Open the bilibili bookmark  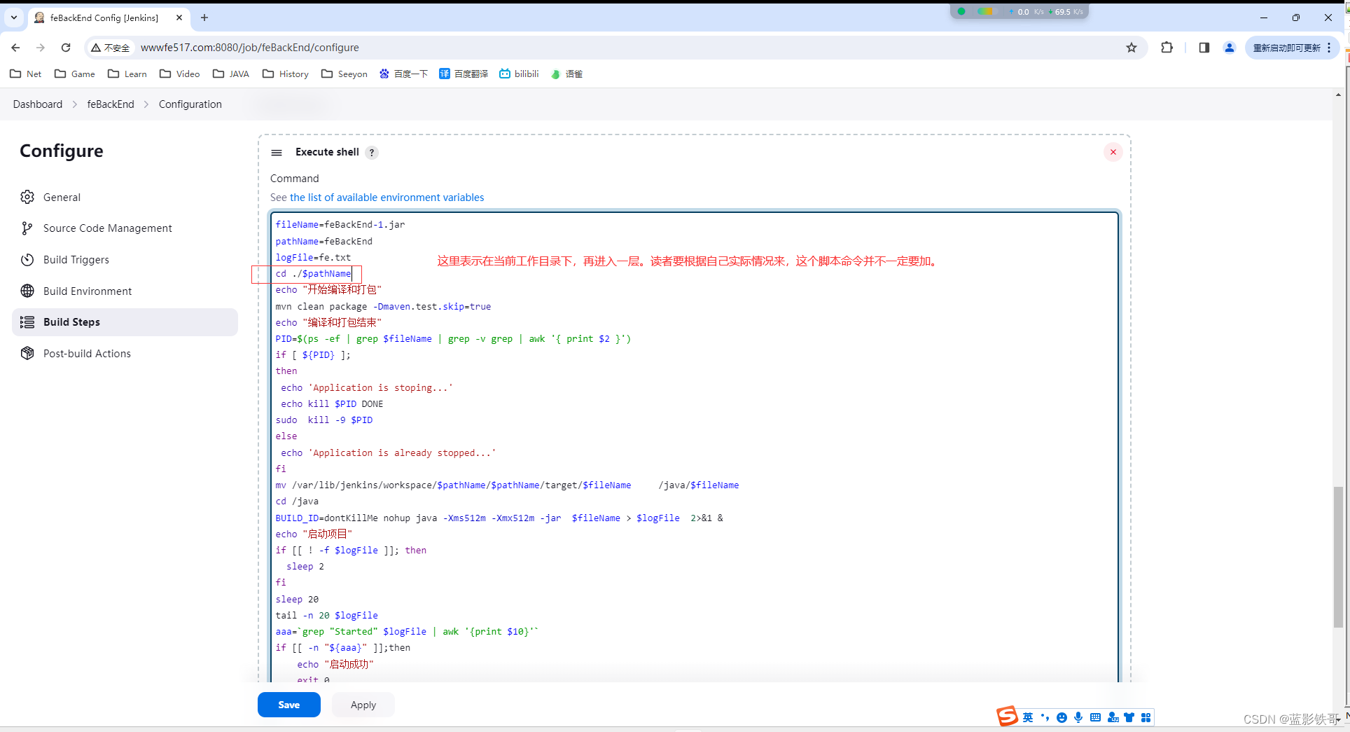click(x=519, y=74)
